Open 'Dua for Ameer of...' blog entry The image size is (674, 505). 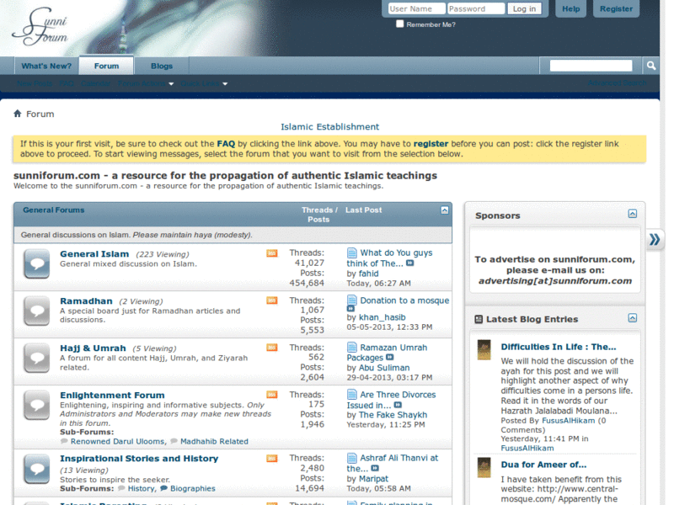(543, 465)
